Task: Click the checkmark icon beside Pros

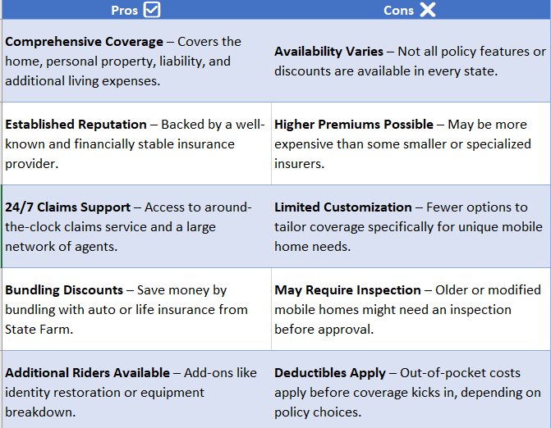Action: (x=152, y=10)
